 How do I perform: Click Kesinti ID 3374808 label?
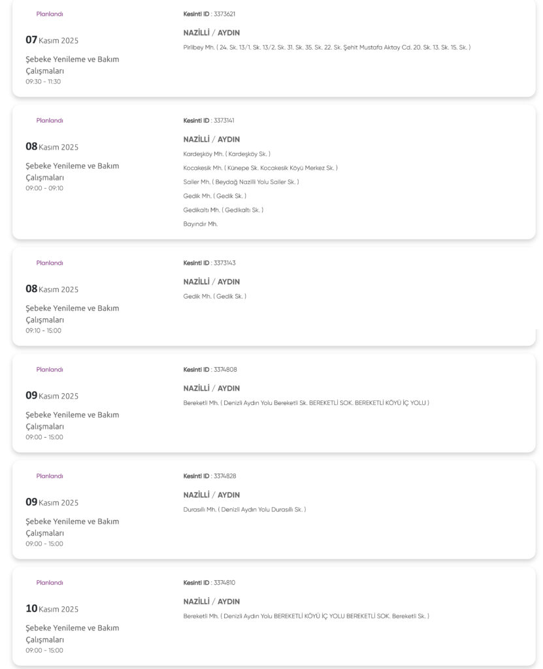210,369
